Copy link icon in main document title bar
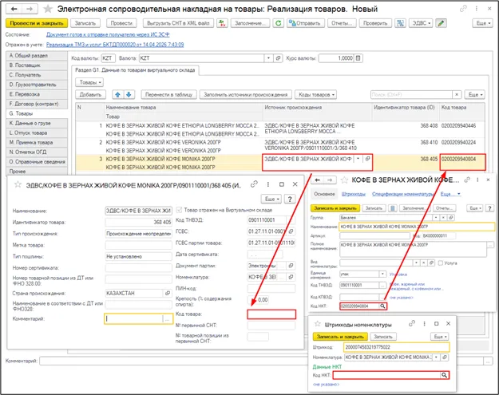Screen dimensions: 499x395 pyautogui.click(x=463, y=9)
